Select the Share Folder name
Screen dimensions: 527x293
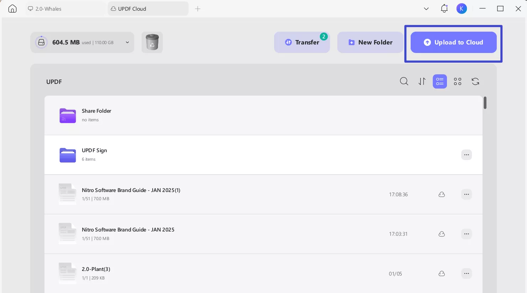pos(96,111)
